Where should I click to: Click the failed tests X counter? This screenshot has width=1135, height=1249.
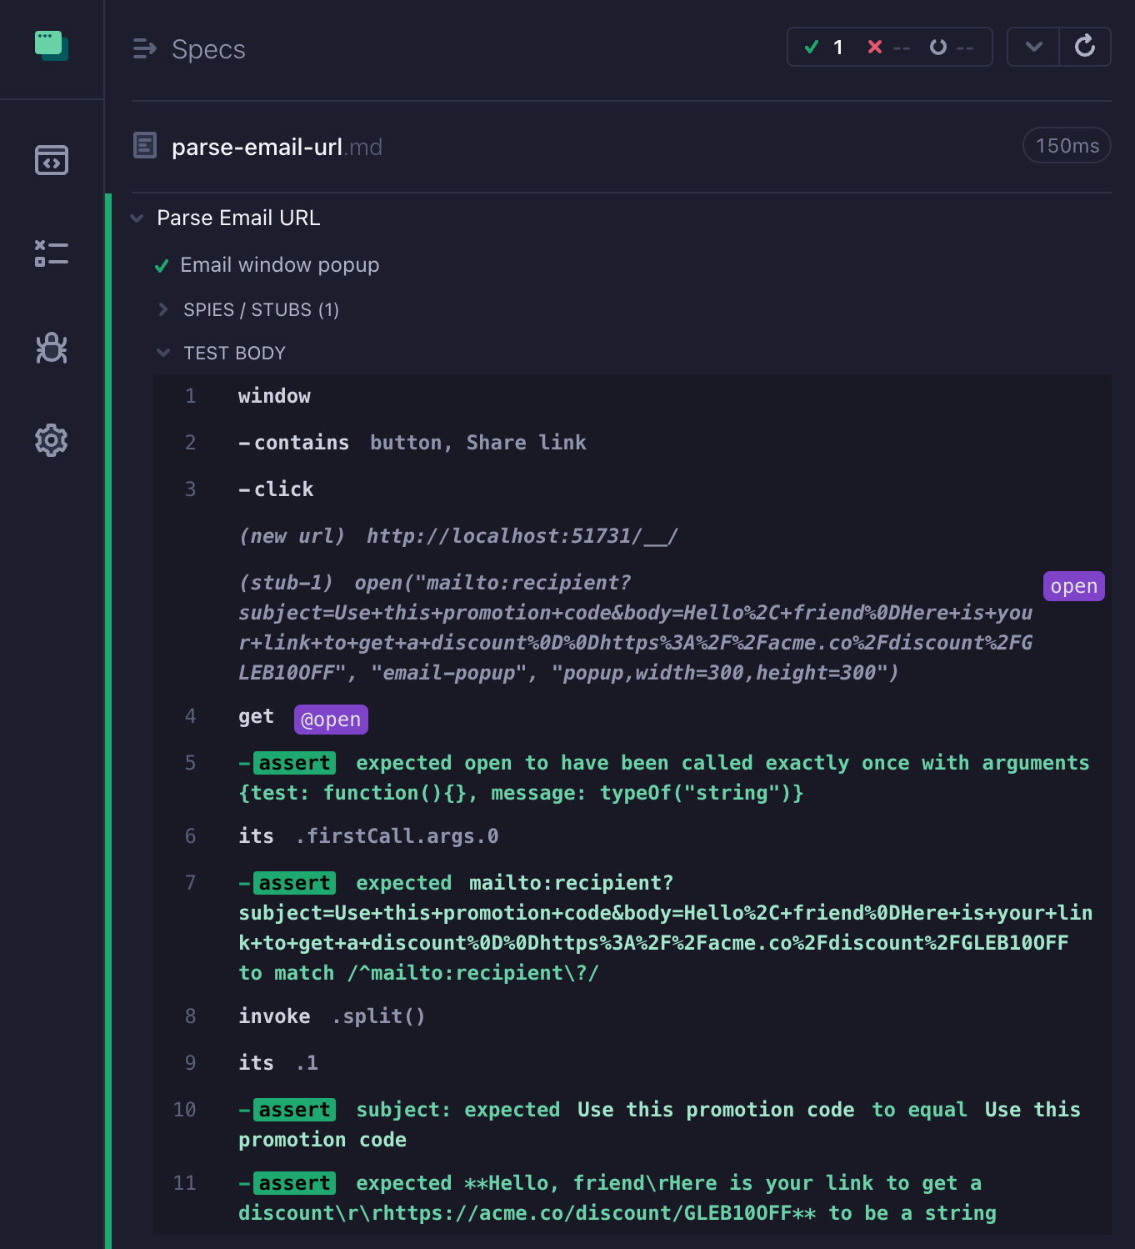coord(888,48)
